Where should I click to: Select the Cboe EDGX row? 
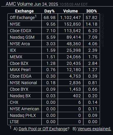pyautogui.click(x=54, y=31)
